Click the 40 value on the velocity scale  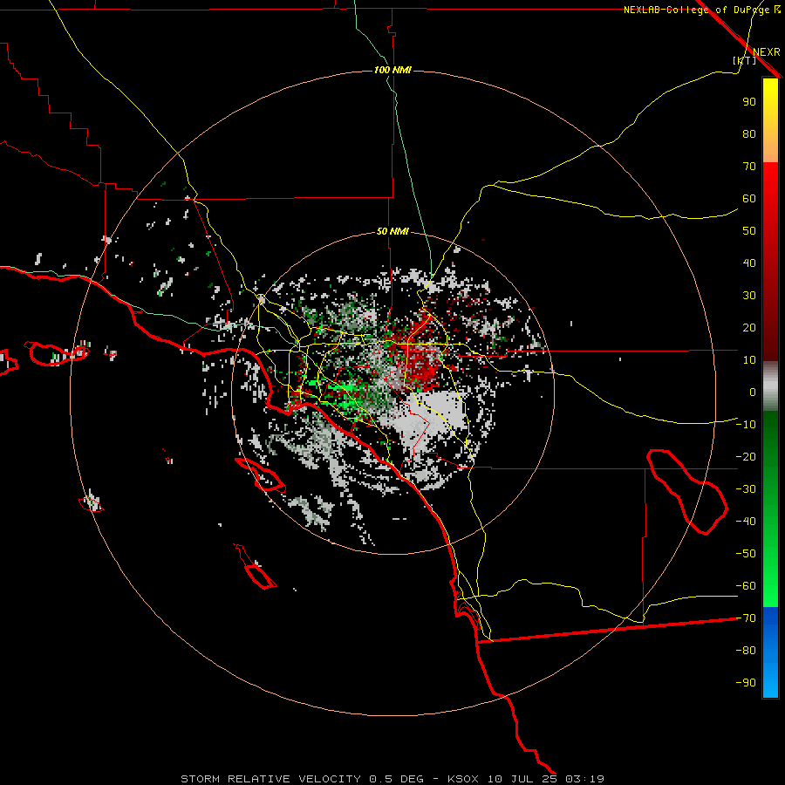pyautogui.click(x=749, y=263)
